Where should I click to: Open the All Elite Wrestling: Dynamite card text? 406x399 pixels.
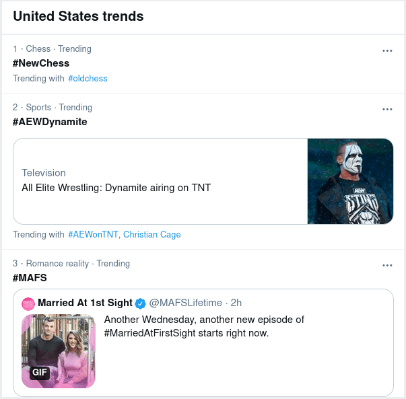116,188
